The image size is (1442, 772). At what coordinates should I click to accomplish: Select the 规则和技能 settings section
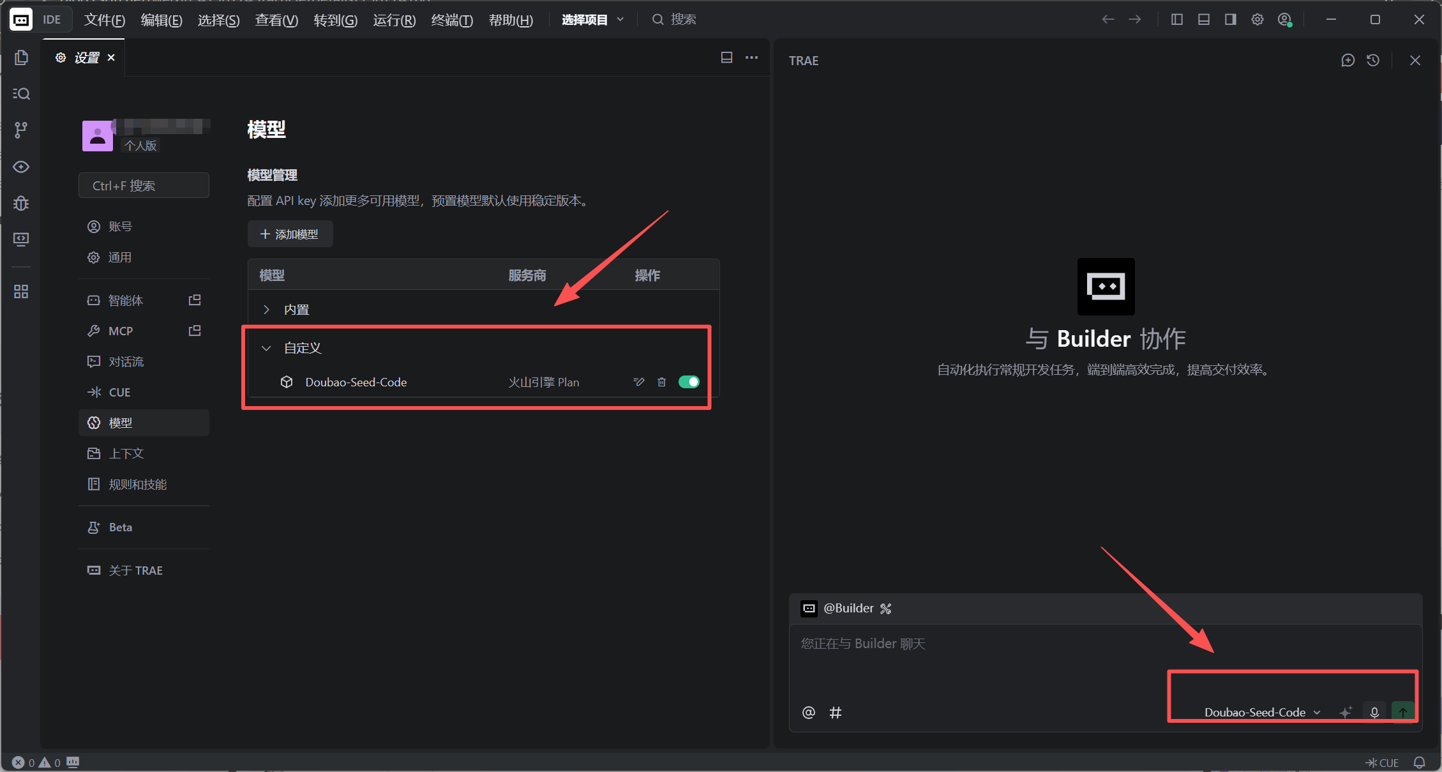coord(137,485)
